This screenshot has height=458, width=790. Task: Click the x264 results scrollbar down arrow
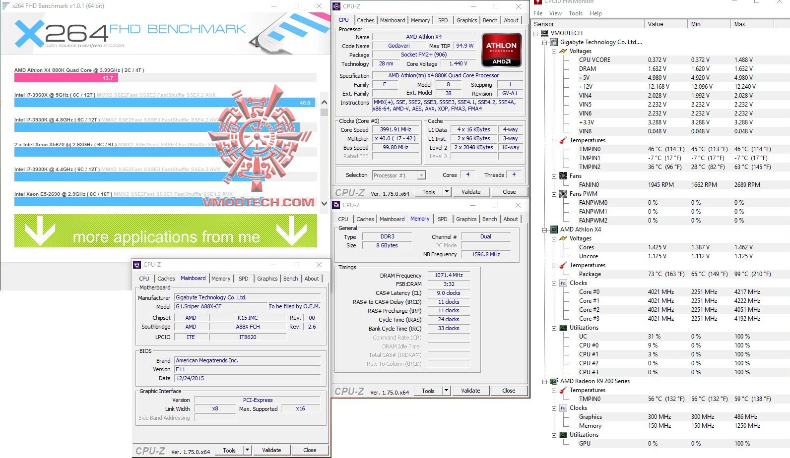click(325, 203)
